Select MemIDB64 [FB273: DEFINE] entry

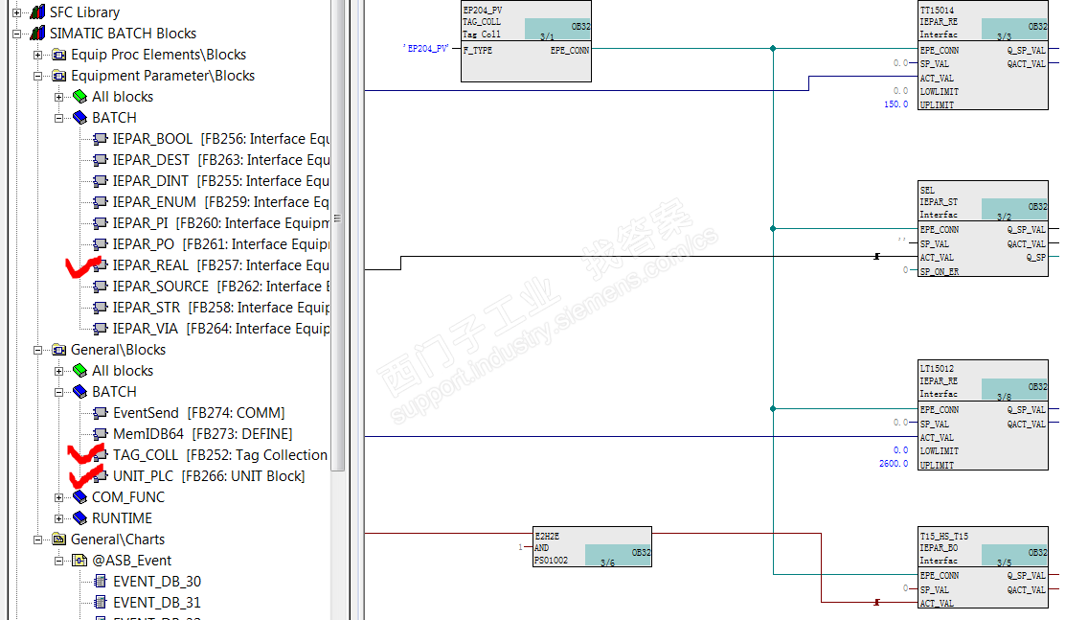(x=203, y=434)
